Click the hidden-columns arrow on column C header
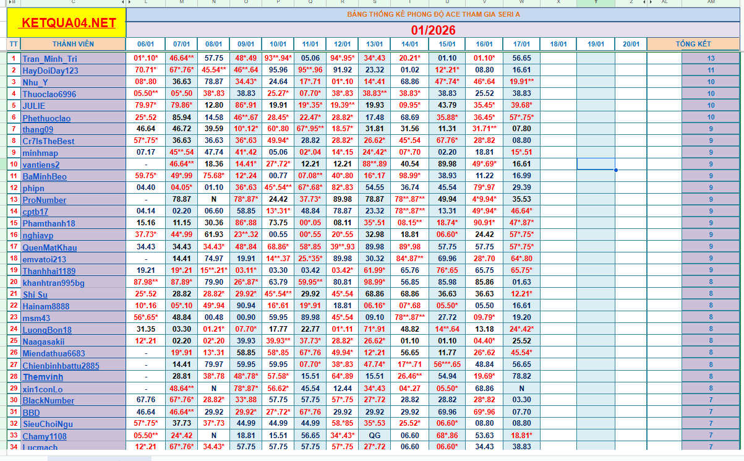The width and height of the screenshot is (744, 461). tap(122, 3)
